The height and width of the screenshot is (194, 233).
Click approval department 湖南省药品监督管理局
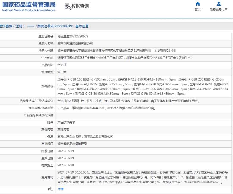[x=72, y=143]
